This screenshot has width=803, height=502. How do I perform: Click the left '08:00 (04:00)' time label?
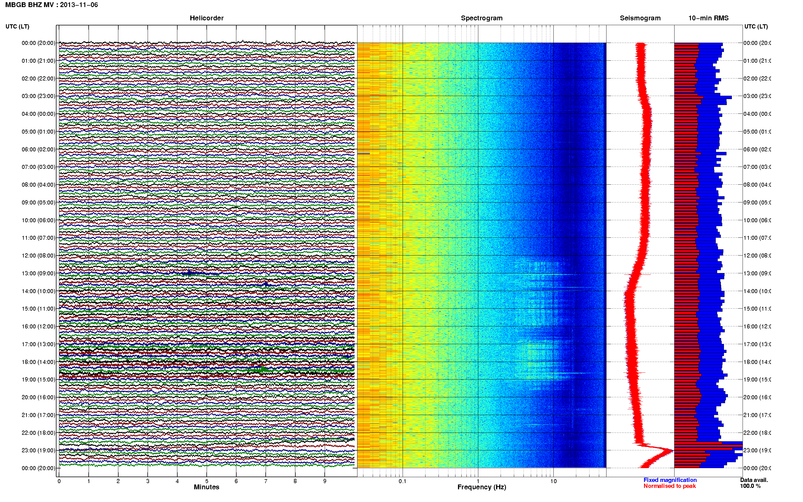pyautogui.click(x=38, y=185)
